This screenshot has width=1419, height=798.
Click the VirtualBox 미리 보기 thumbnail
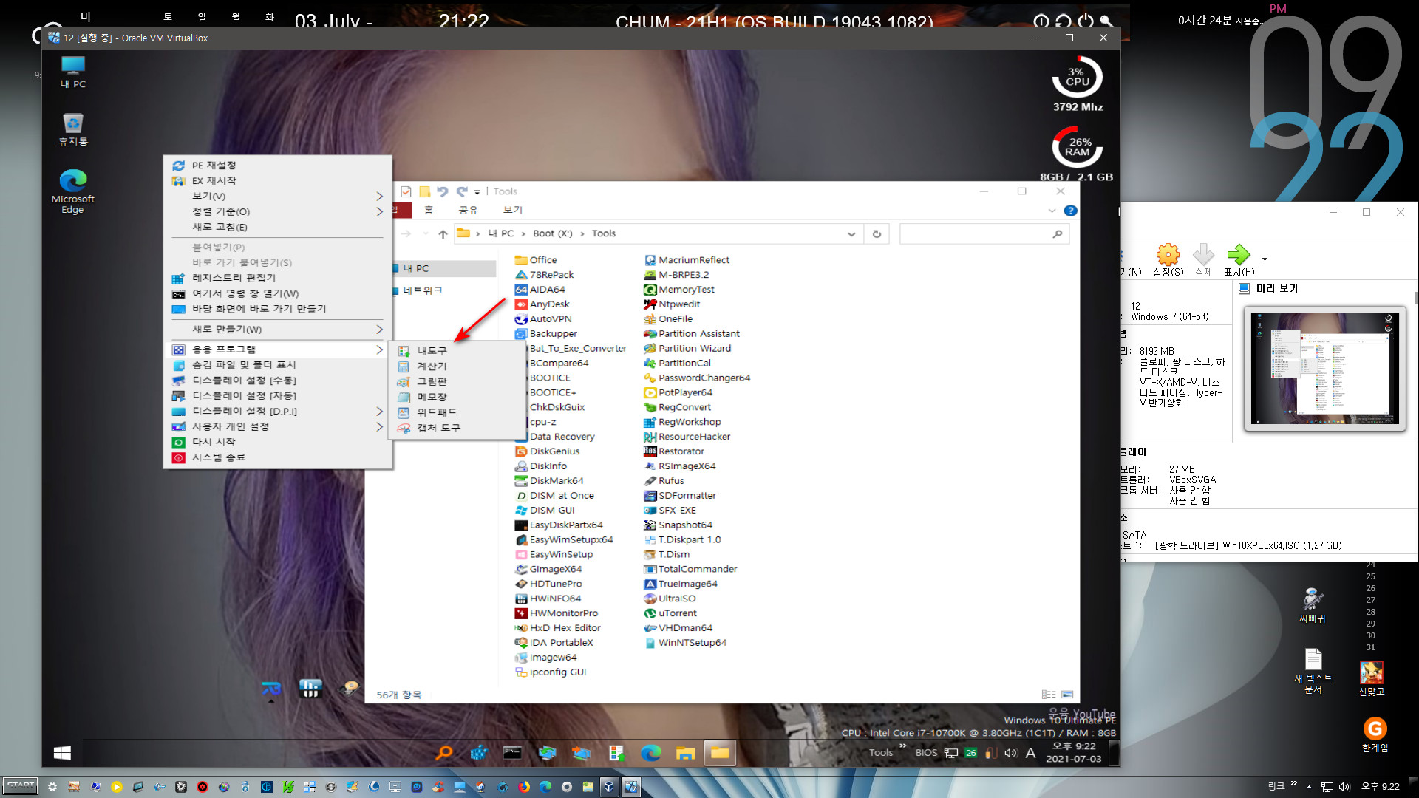coord(1325,369)
